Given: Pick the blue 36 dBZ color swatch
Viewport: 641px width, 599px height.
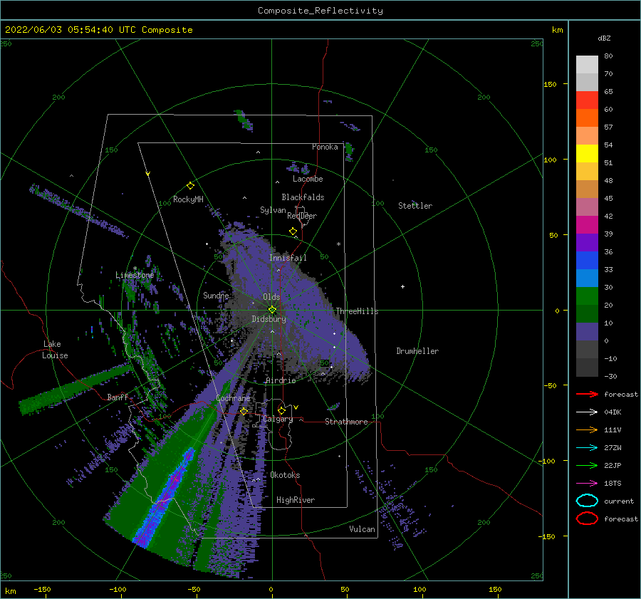Looking at the screenshot, I should (587, 260).
